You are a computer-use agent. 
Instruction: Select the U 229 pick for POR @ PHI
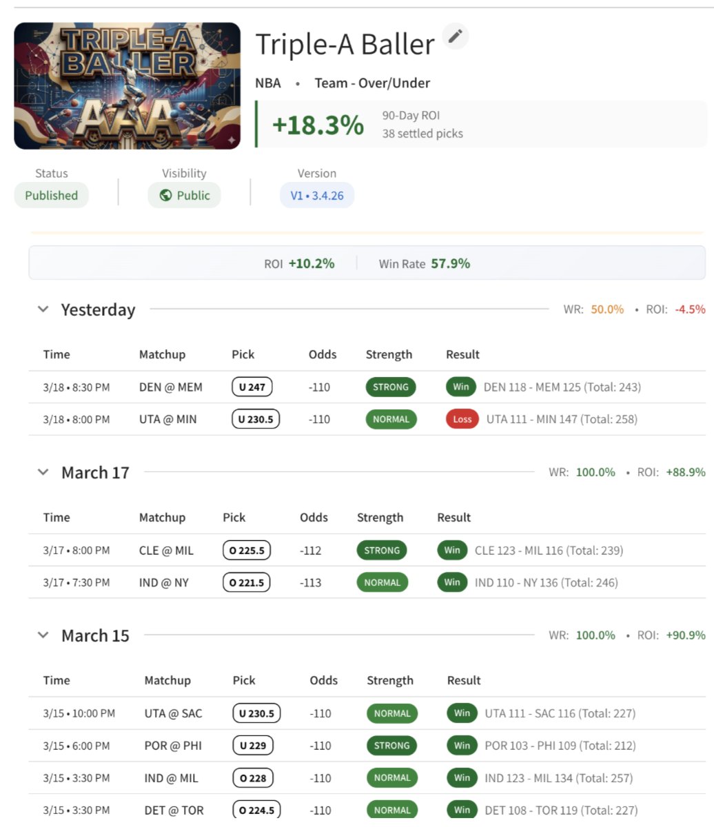pyautogui.click(x=253, y=746)
